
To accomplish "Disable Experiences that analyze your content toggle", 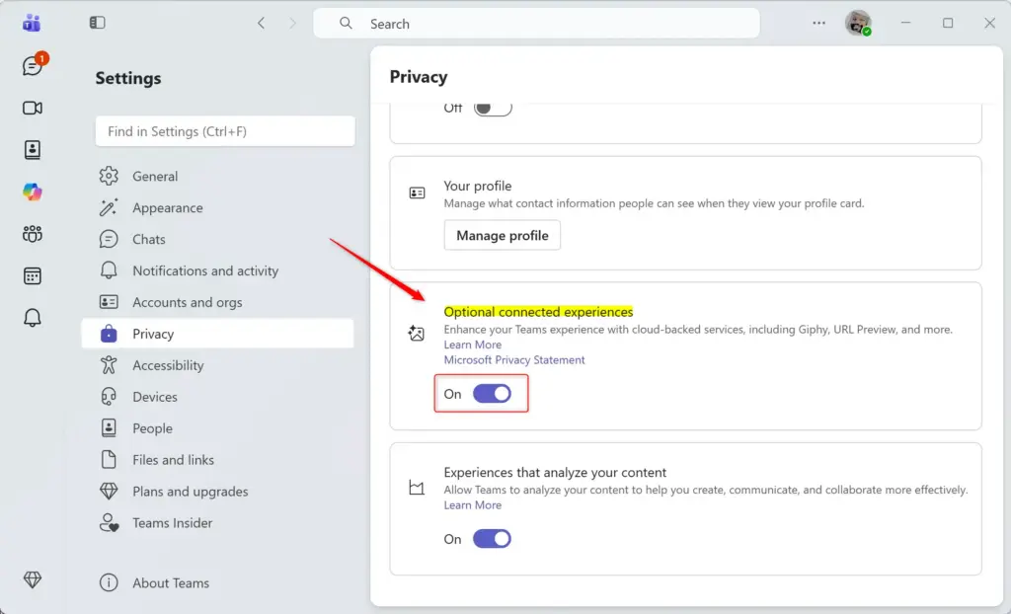I will pyautogui.click(x=492, y=539).
